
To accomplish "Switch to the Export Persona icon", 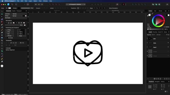I will (16, 4).
